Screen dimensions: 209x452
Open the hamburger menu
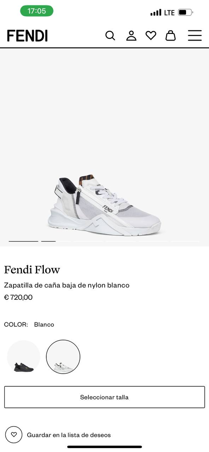(195, 36)
